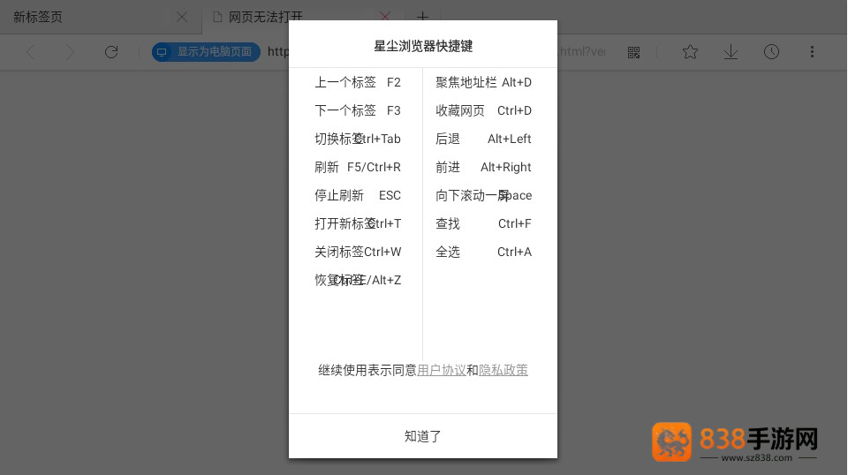This screenshot has height=475, width=848.
Task: Open the 用户协议 link
Action: click(x=442, y=370)
